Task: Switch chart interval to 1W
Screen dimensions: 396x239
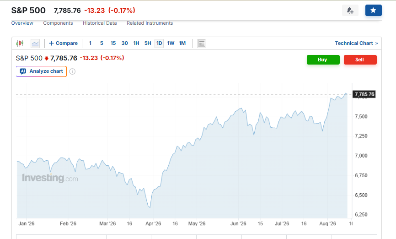Action: click(x=171, y=43)
